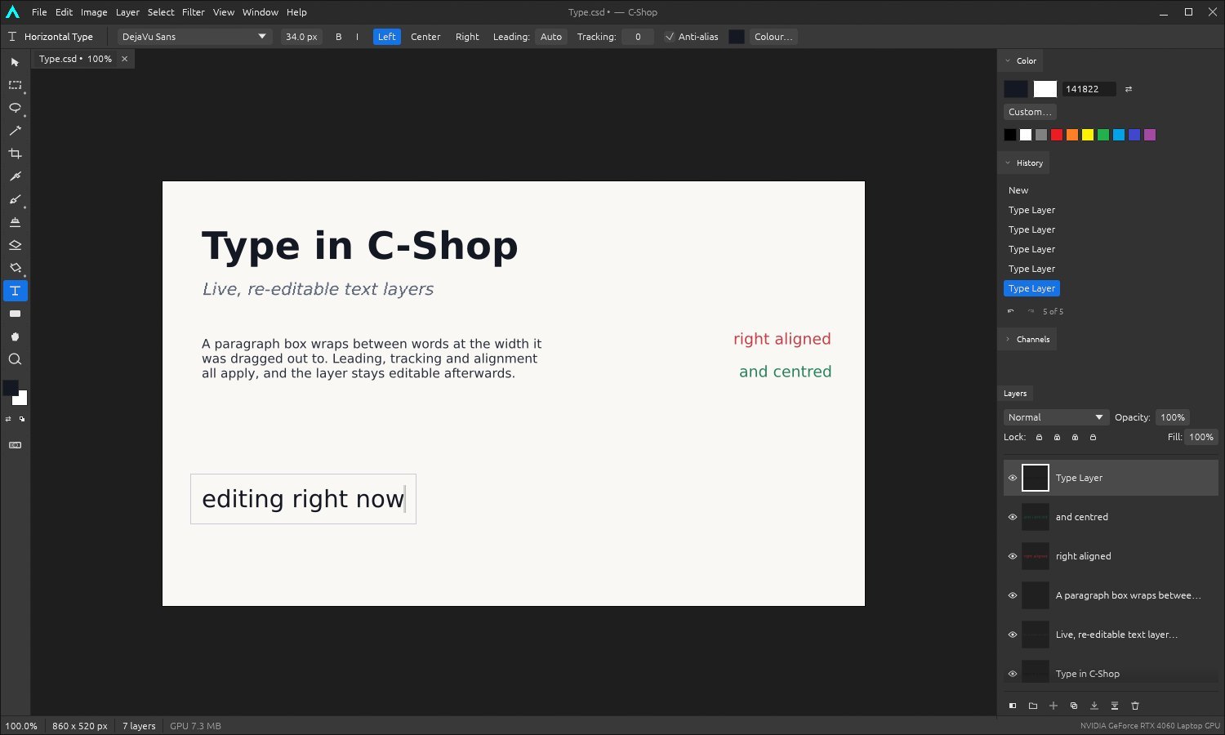Set text alignment to Right

click(x=467, y=37)
